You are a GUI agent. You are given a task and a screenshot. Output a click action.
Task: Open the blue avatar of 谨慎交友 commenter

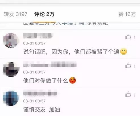(10, 98)
